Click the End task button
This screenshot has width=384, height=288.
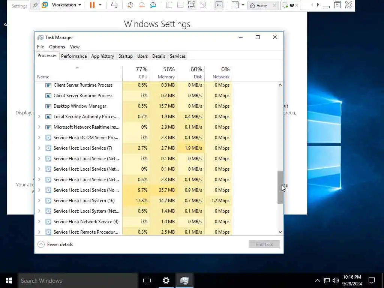(x=264, y=244)
